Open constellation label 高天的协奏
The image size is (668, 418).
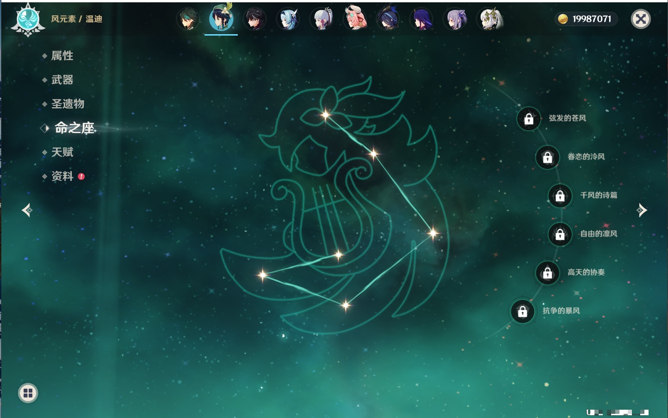pyautogui.click(x=586, y=272)
